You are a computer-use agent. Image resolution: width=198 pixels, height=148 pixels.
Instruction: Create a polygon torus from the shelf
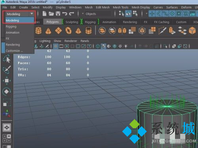[69, 30]
